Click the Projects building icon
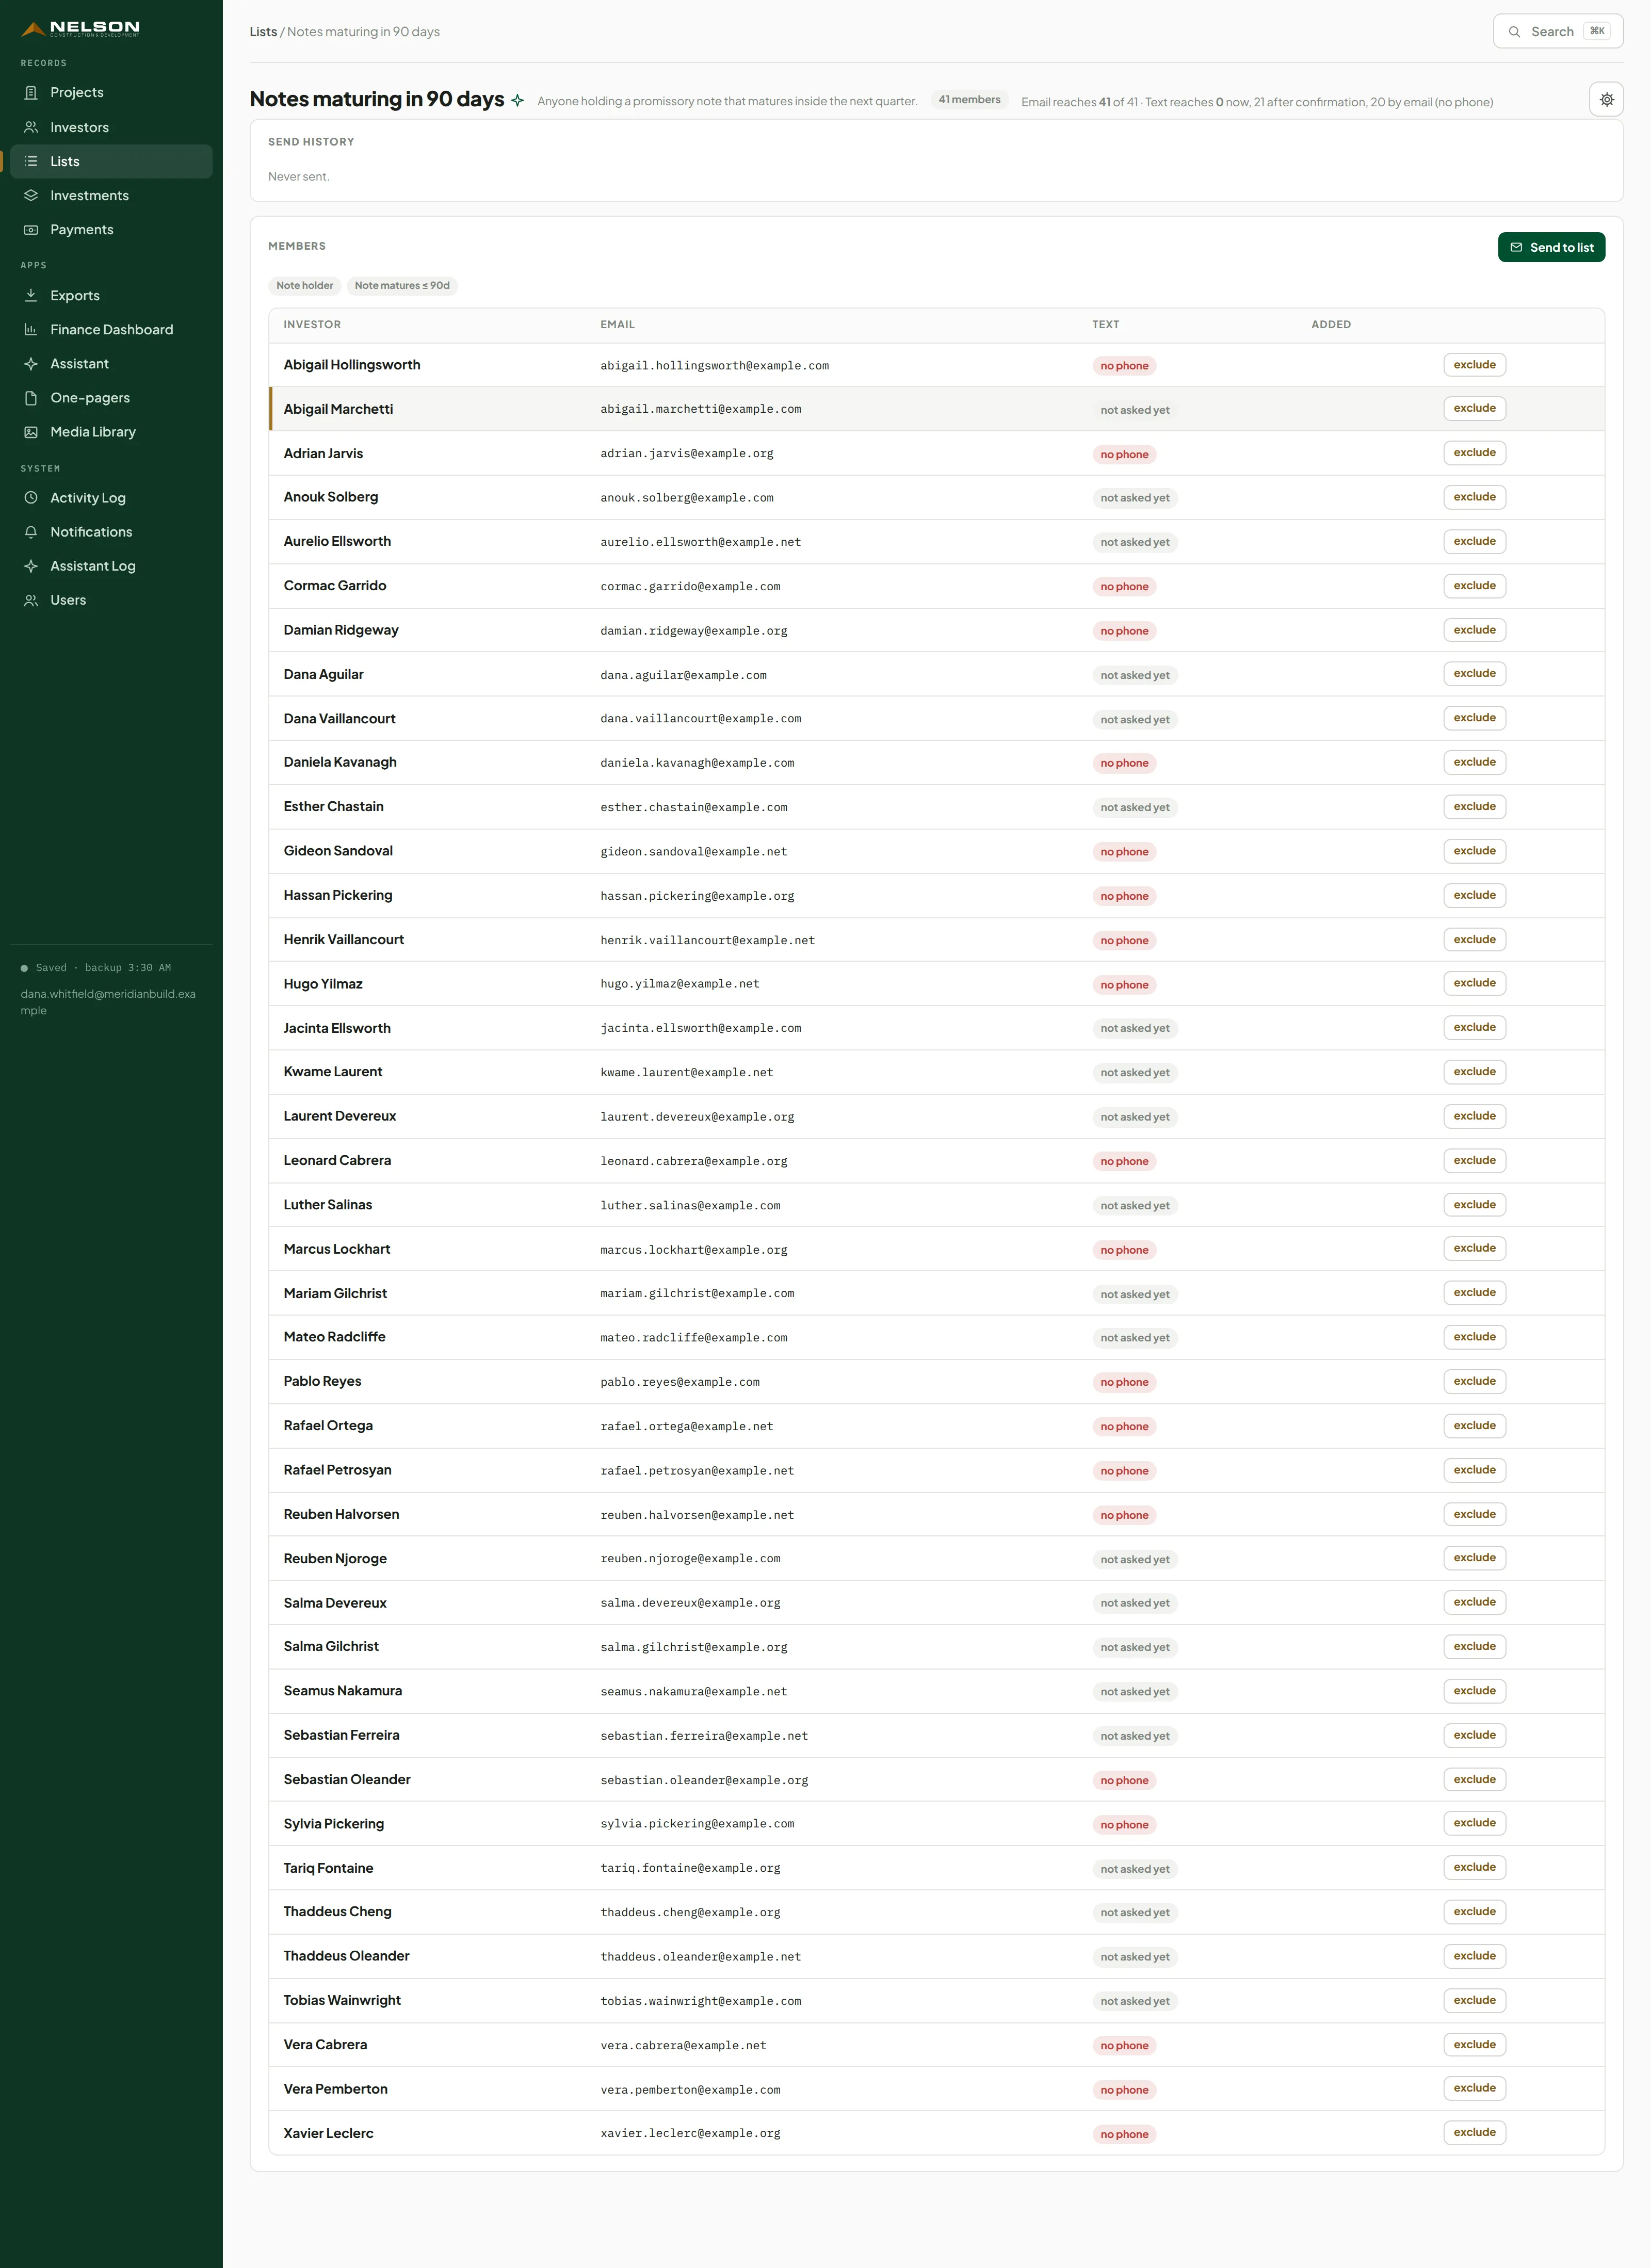1651x2268 pixels. click(x=31, y=92)
